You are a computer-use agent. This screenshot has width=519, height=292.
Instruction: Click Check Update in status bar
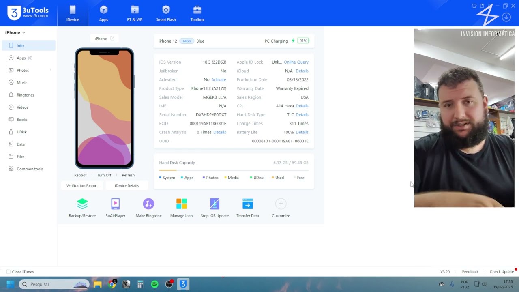(x=502, y=272)
